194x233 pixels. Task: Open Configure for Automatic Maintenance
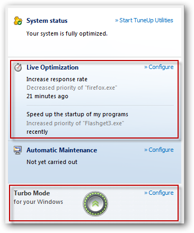click(x=159, y=150)
